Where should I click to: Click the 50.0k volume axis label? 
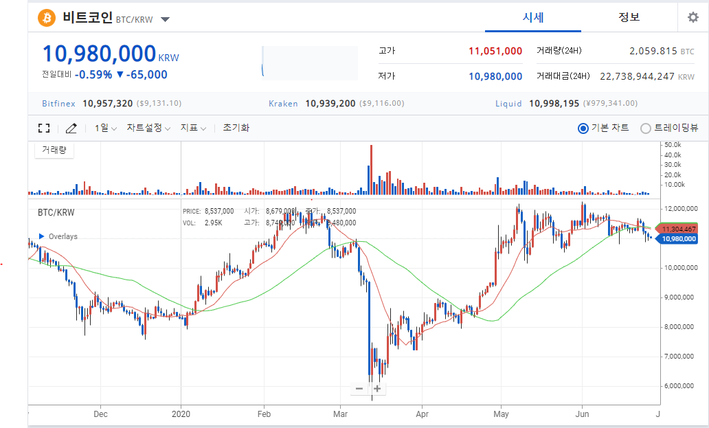click(x=673, y=145)
